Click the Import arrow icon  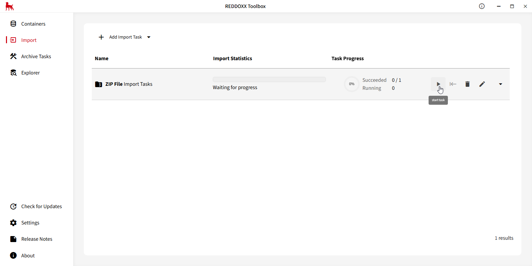click(x=13, y=40)
